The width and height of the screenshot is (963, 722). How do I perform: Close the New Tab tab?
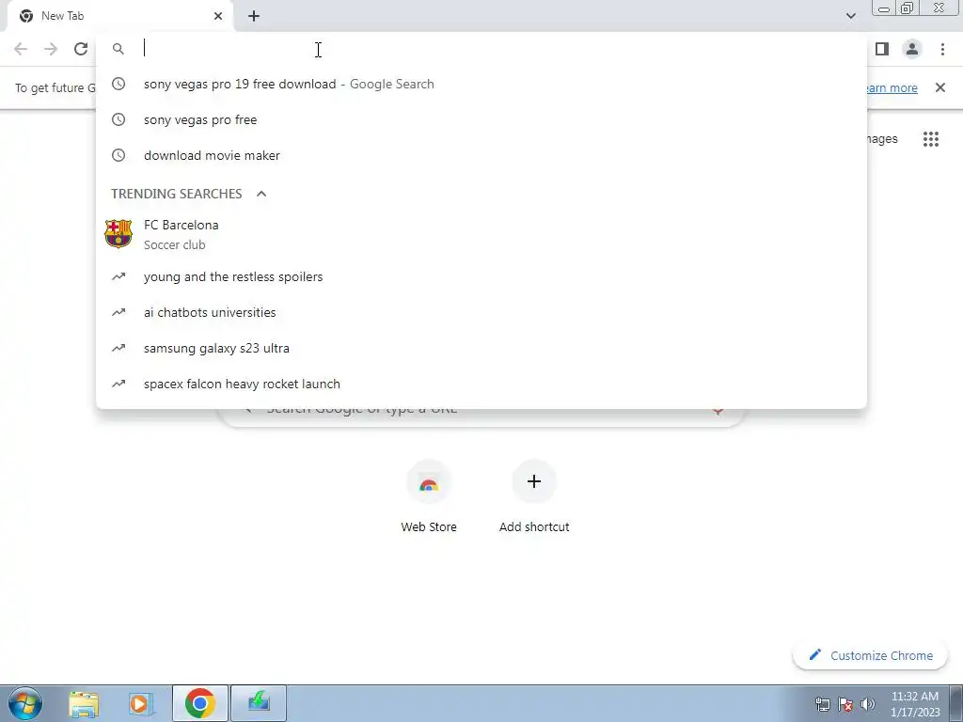click(x=218, y=16)
